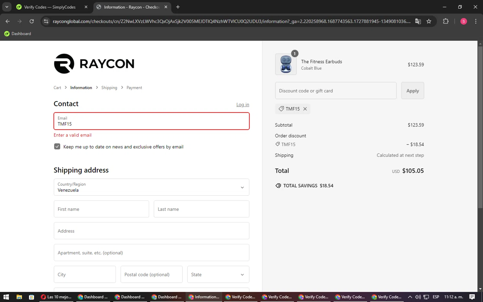Open the profile avatar S

click(x=464, y=21)
